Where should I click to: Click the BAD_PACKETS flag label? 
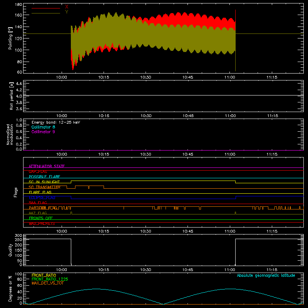click(x=42, y=223)
